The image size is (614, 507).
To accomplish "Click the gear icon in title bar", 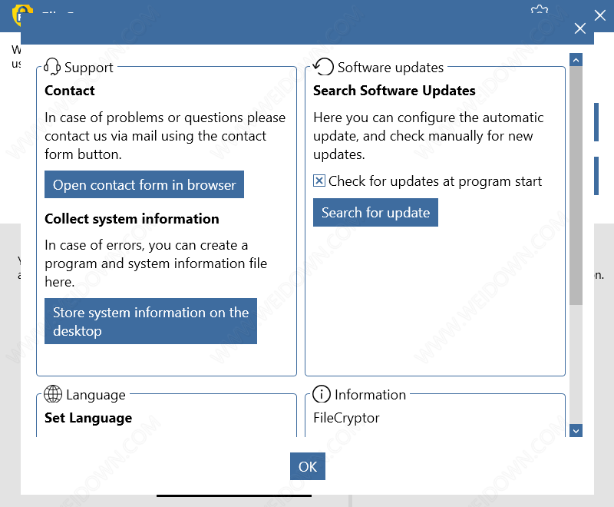I will [540, 8].
